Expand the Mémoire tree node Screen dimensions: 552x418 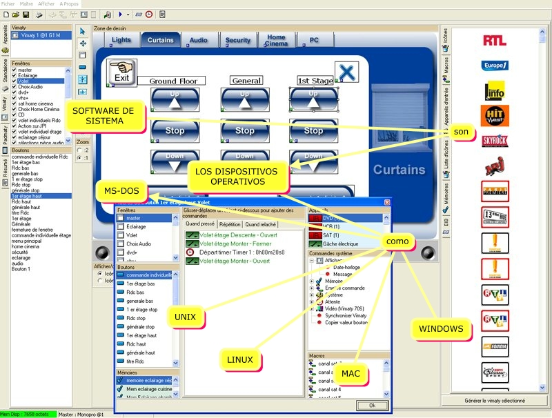[313, 281]
